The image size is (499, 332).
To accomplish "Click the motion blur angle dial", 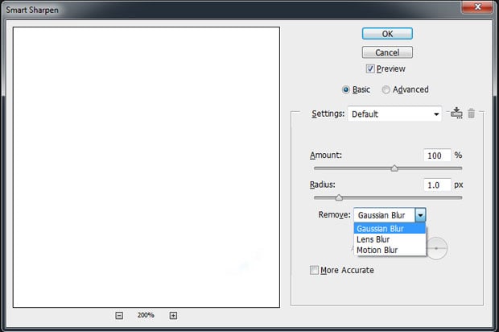I will coord(436,248).
